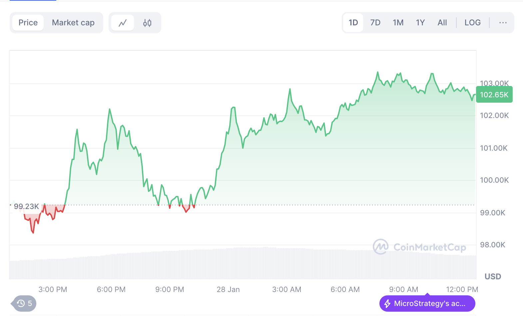Set the chart range to 7D
Screen dimensions: 523x316
pos(375,23)
